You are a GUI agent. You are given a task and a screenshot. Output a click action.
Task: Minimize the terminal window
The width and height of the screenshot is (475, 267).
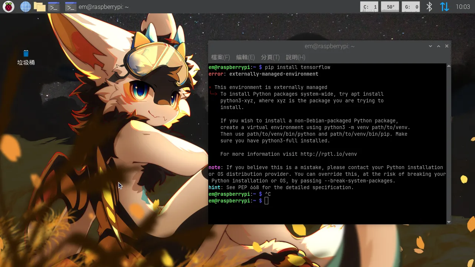pyautogui.click(x=430, y=46)
